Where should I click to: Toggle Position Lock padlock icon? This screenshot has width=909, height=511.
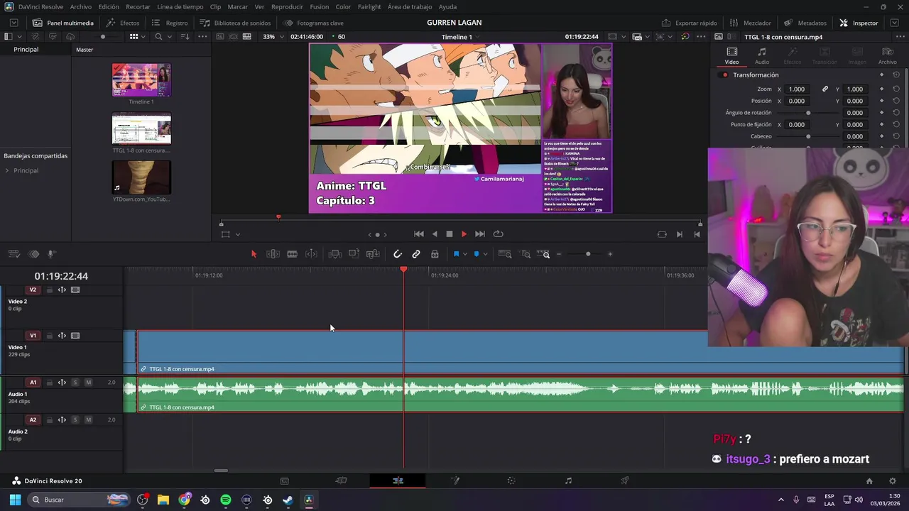tap(435, 254)
